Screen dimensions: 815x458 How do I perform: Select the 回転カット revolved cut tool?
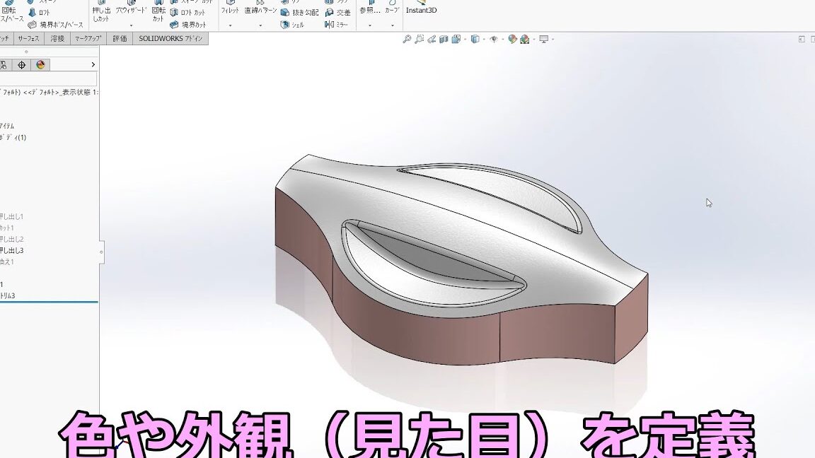[x=158, y=11]
